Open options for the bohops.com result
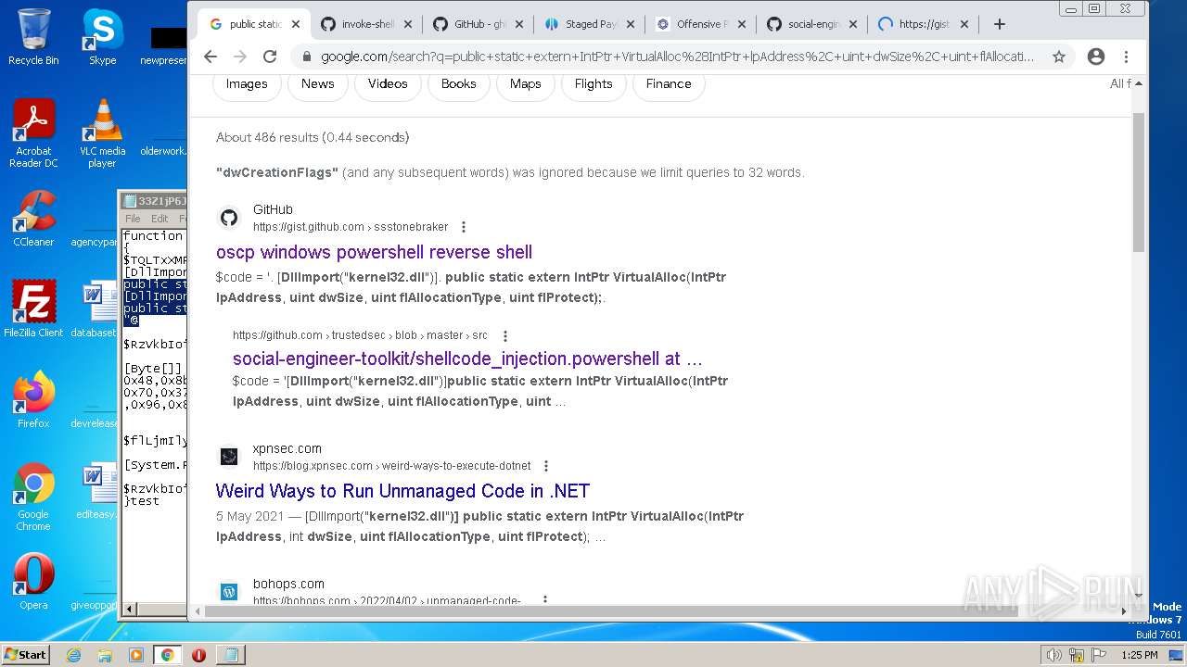The height and width of the screenshot is (667, 1187). tap(545, 600)
